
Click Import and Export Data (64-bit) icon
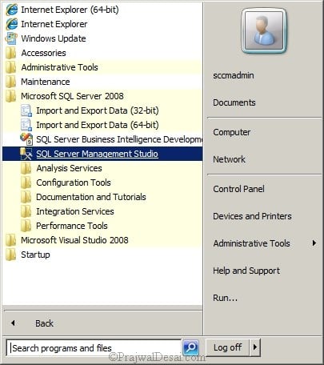click(26, 125)
